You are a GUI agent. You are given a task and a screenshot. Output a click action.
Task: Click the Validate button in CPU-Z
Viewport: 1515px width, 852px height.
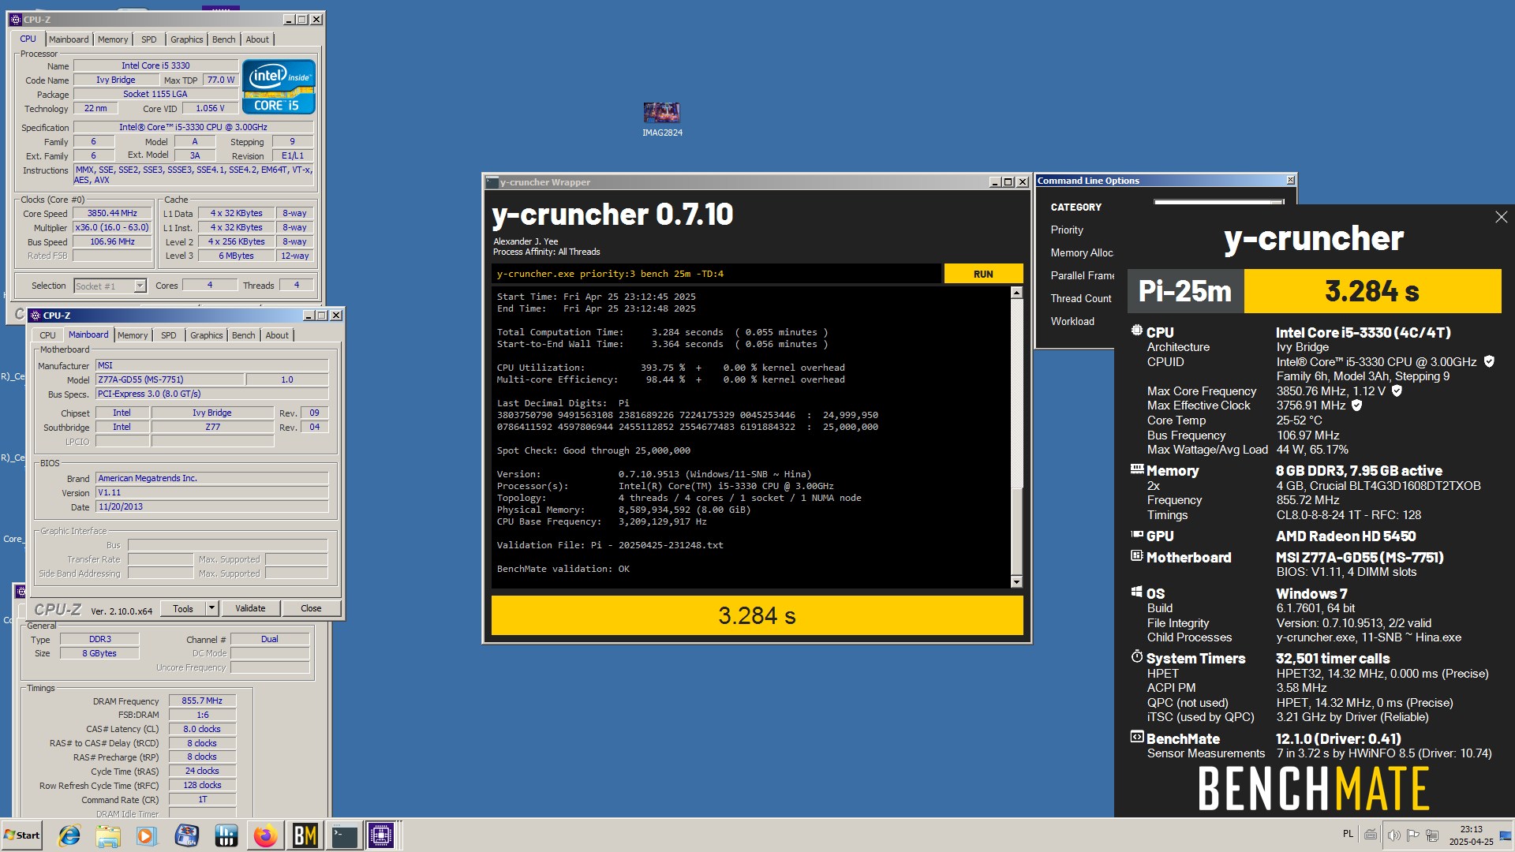[x=250, y=608]
